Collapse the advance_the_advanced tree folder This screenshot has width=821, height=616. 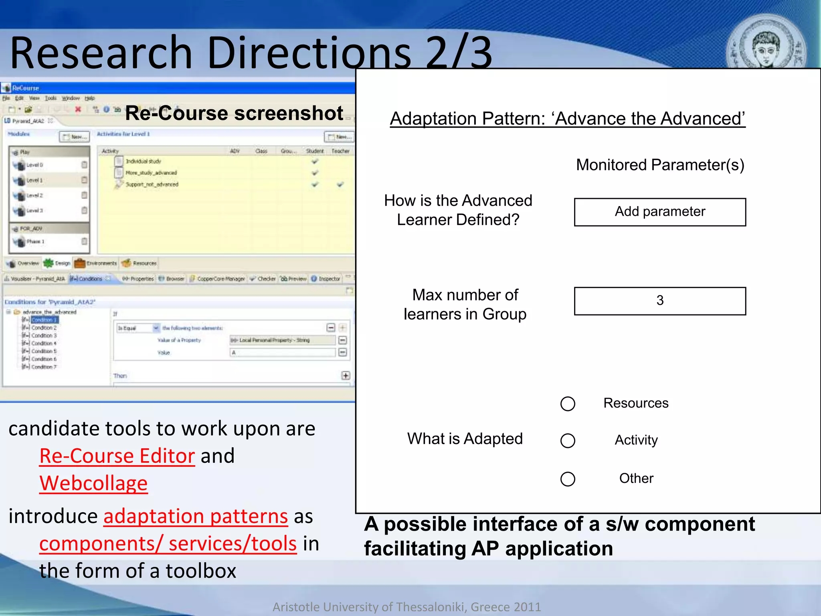pyautogui.click(x=8, y=312)
